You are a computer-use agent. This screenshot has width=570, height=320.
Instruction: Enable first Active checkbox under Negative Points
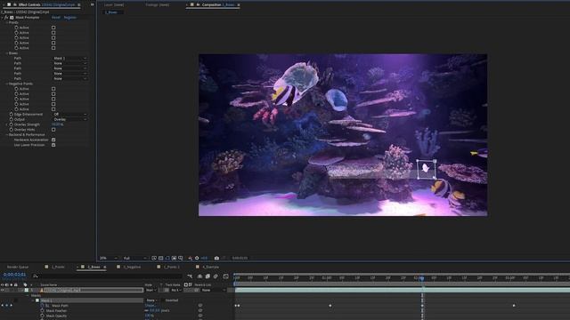click(x=53, y=89)
